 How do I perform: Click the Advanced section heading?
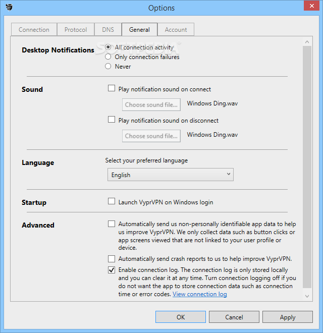[x=38, y=225]
